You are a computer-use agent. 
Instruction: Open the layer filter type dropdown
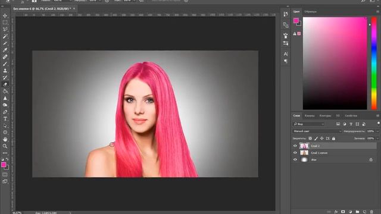308,124
